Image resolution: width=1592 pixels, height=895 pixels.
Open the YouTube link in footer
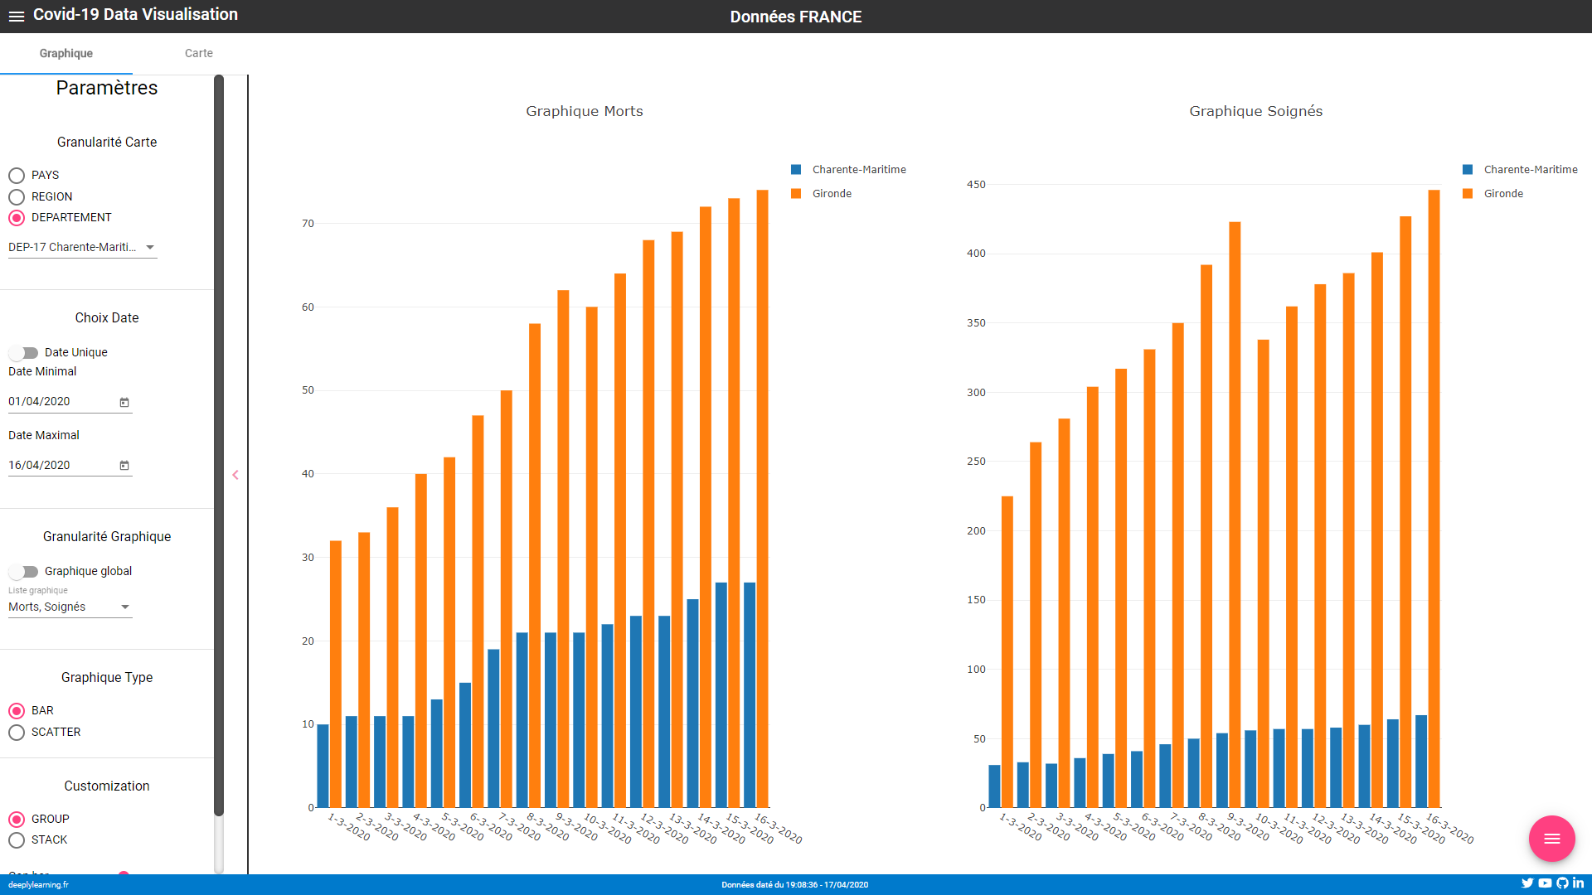click(x=1545, y=883)
